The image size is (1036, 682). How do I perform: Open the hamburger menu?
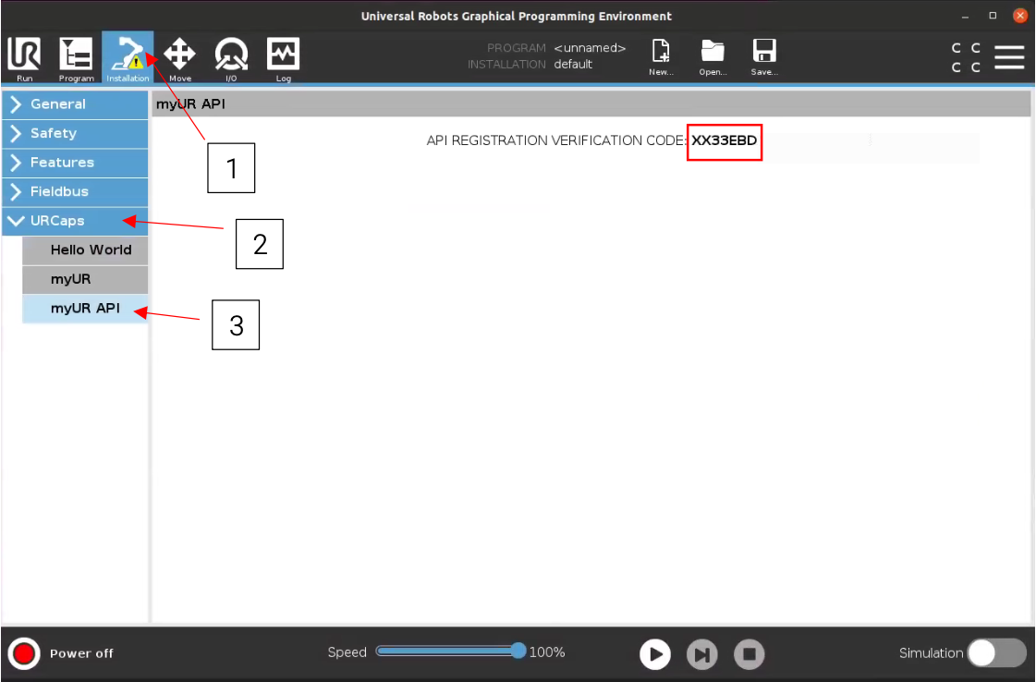[1009, 56]
